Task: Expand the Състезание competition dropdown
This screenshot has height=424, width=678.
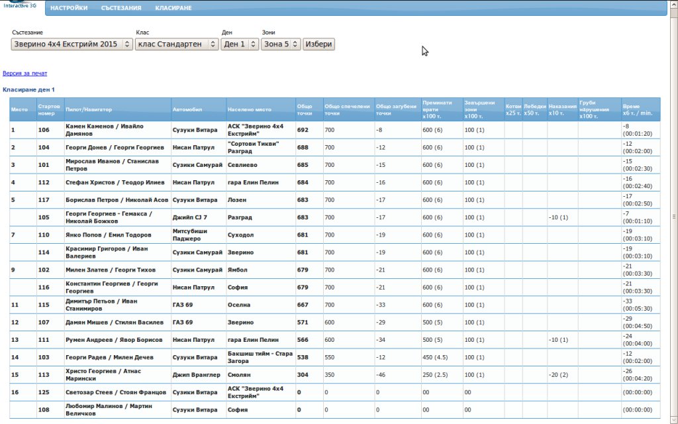Action: click(72, 44)
